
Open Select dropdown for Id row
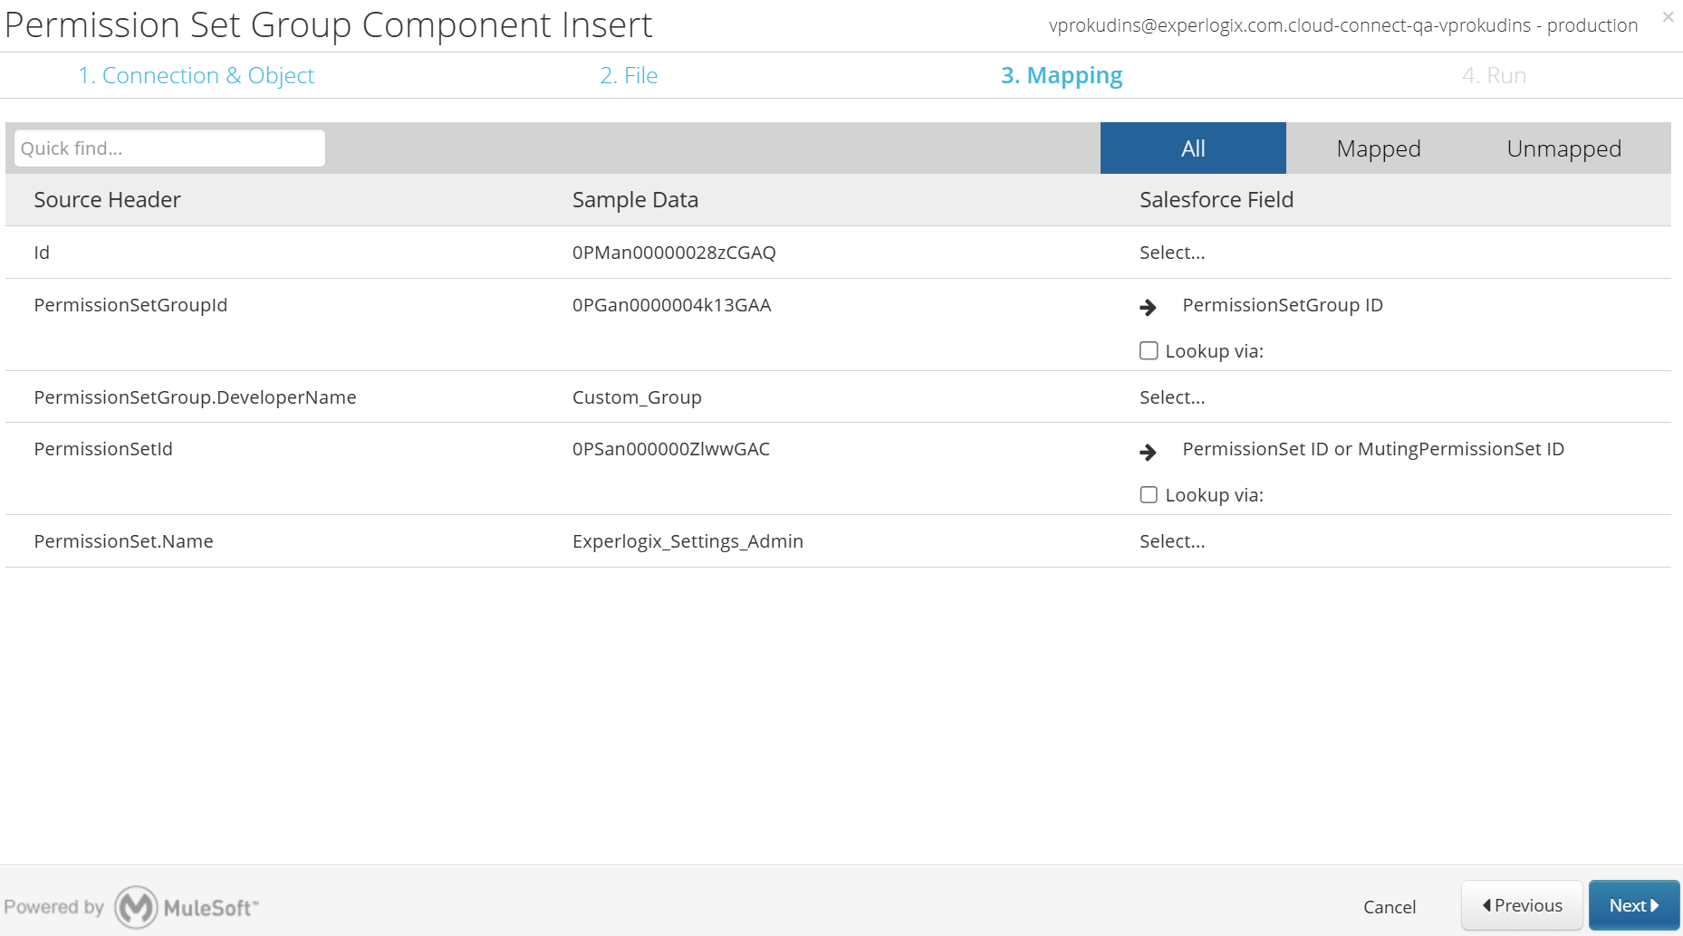tap(1172, 253)
